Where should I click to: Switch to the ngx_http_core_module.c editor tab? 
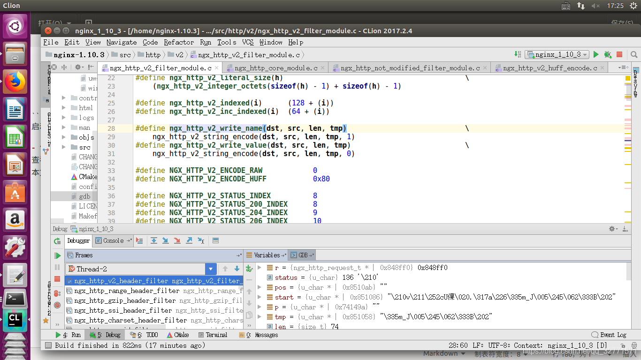tap(276, 68)
